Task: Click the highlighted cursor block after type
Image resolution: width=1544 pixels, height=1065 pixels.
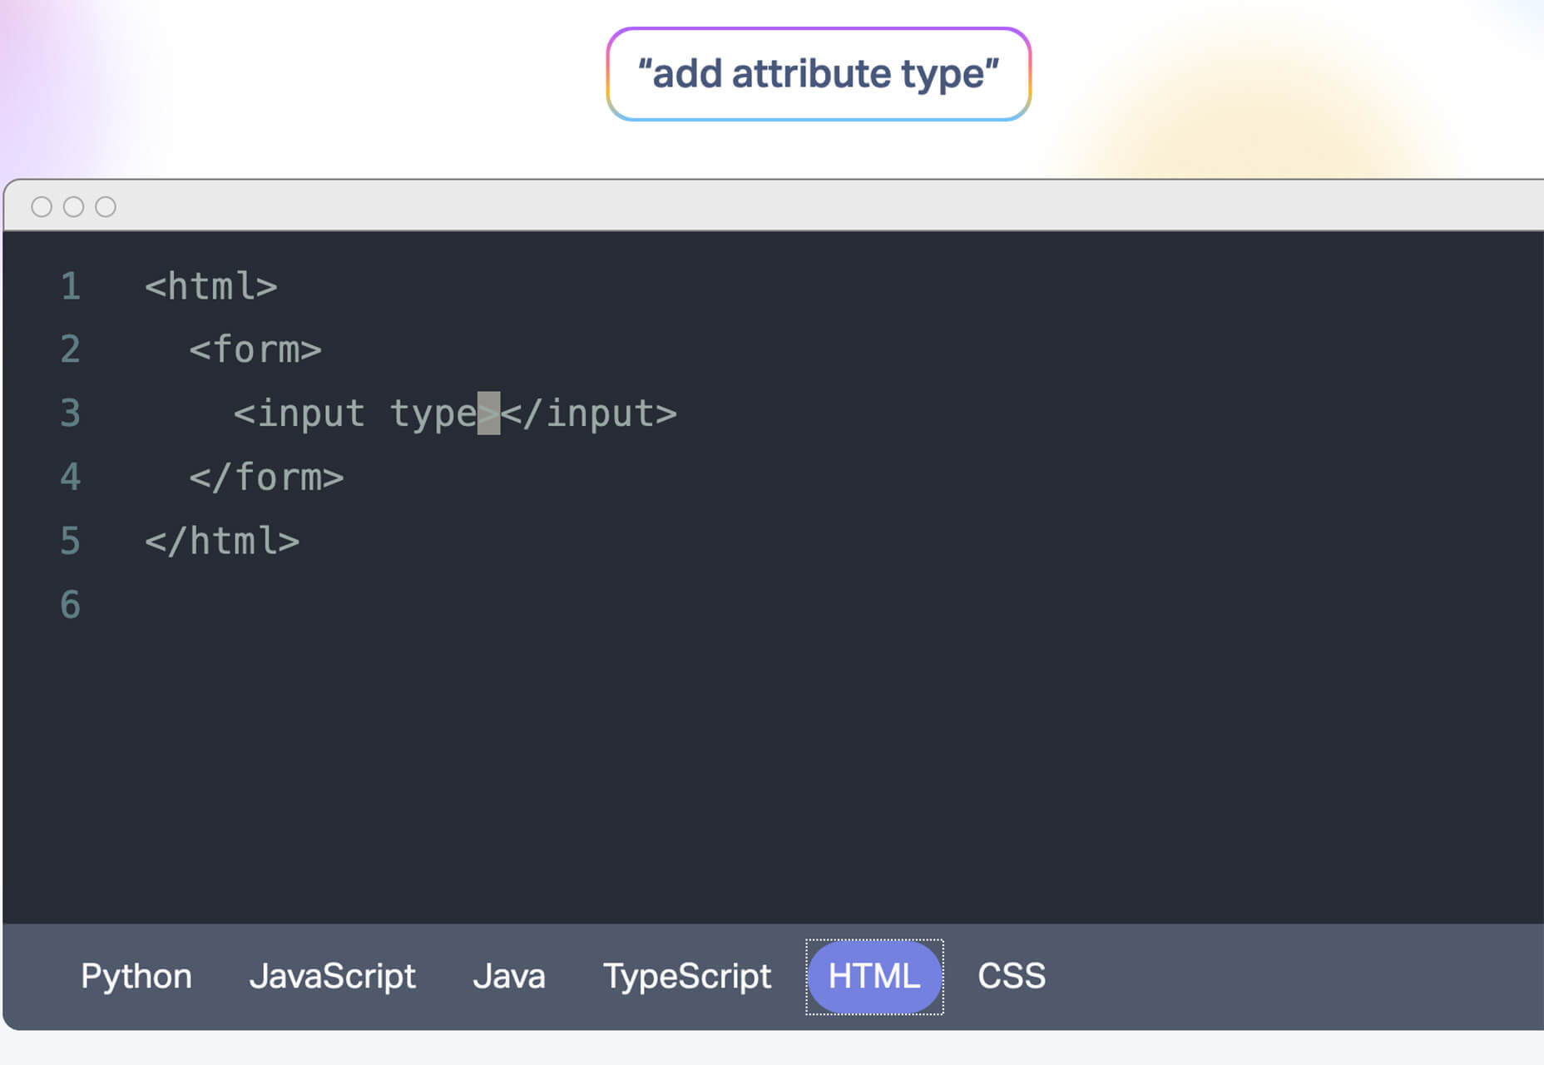Action: 488,414
